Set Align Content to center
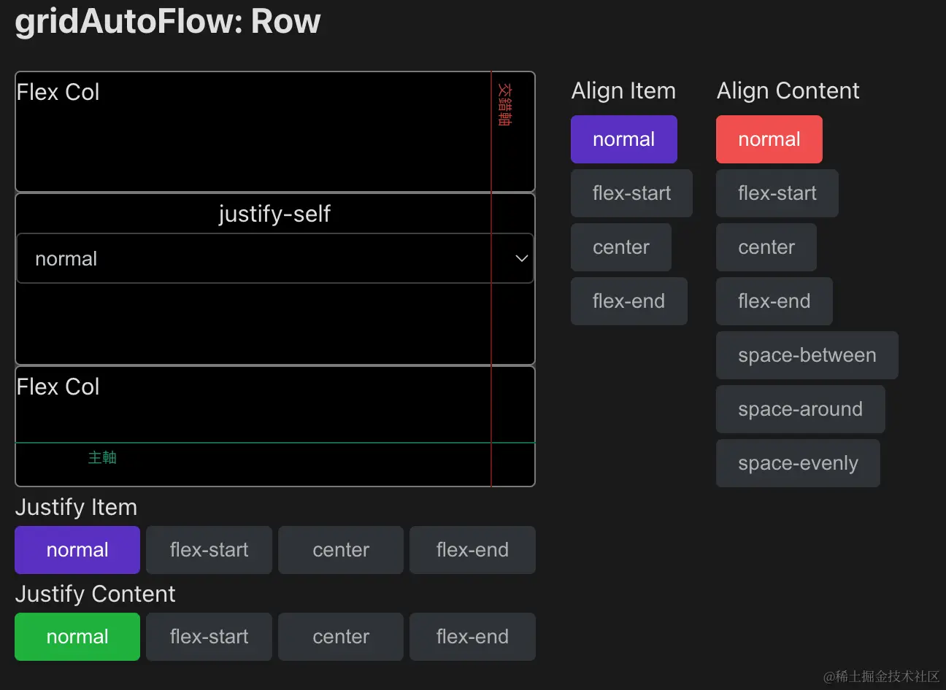This screenshot has width=946, height=690. pyautogui.click(x=766, y=247)
